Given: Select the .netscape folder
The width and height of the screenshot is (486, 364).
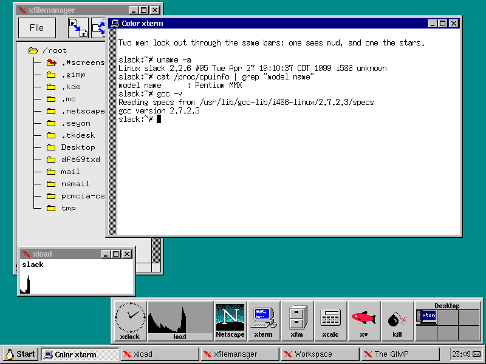Looking at the screenshot, I should click(x=83, y=111).
